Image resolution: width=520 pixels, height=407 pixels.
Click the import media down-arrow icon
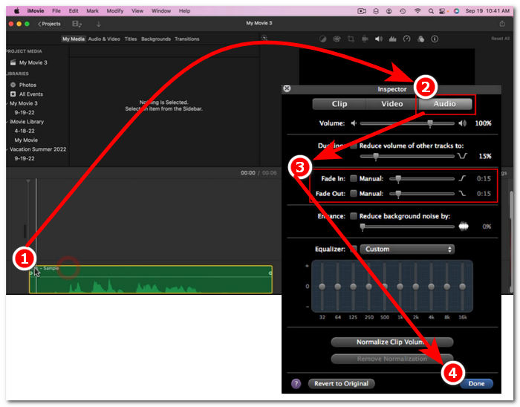click(99, 24)
